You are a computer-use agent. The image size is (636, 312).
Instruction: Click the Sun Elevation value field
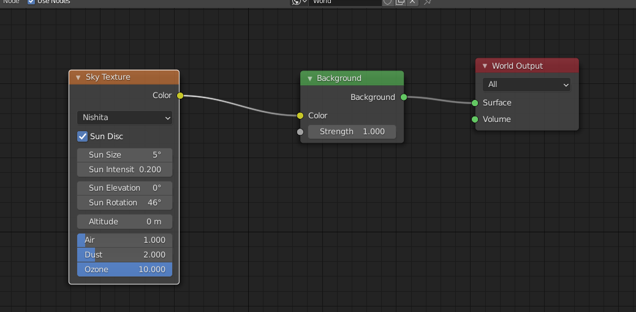(x=124, y=188)
